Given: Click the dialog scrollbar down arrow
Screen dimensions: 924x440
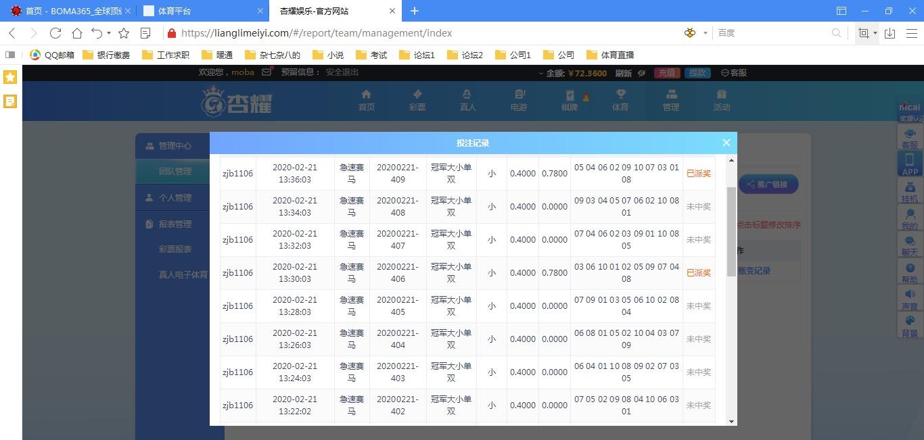Looking at the screenshot, I should (731, 421).
